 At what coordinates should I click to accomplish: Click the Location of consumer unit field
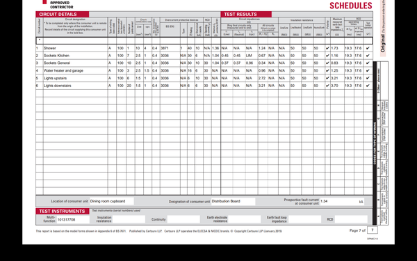pyautogui.click(x=112, y=201)
